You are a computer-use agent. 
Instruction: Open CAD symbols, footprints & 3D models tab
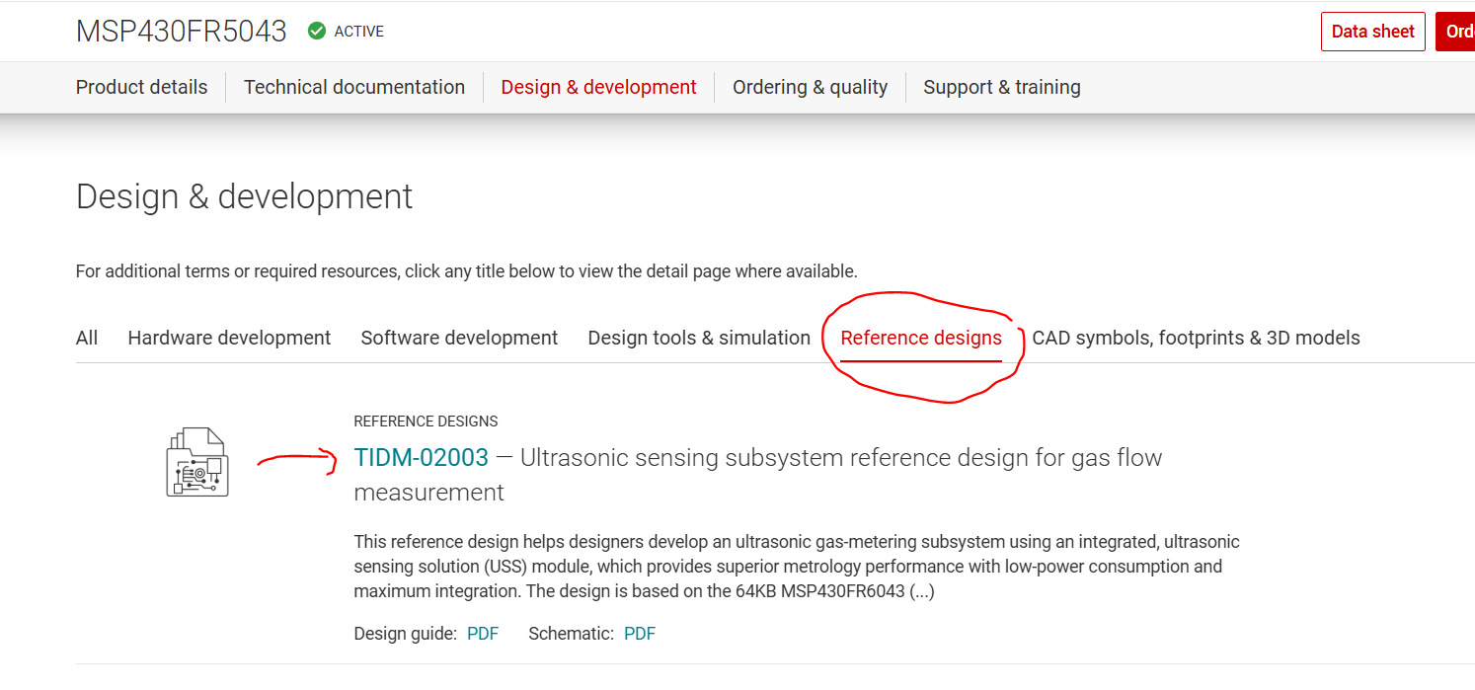[1196, 338]
